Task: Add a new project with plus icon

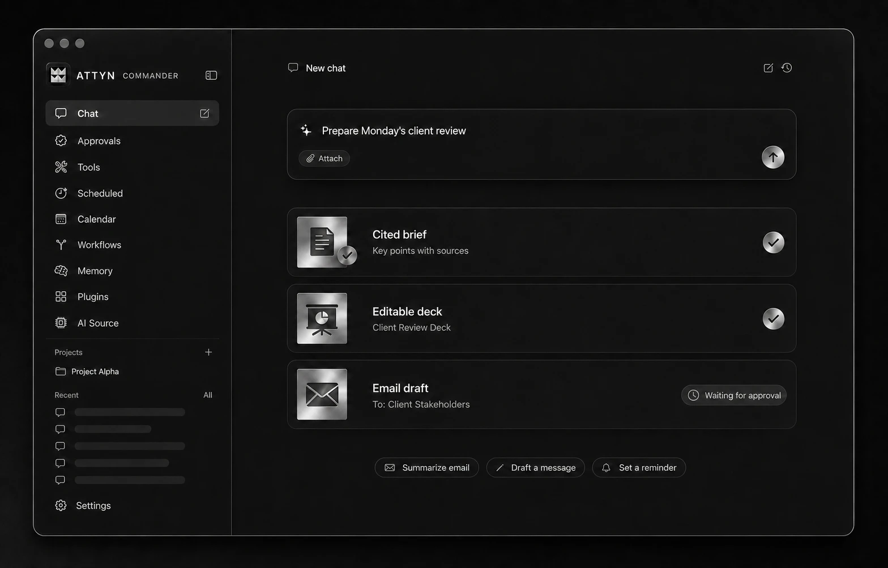Action: point(208,352)
